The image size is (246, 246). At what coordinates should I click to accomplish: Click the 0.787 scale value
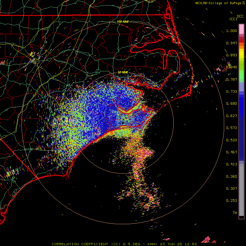click(x=232, y=79)
